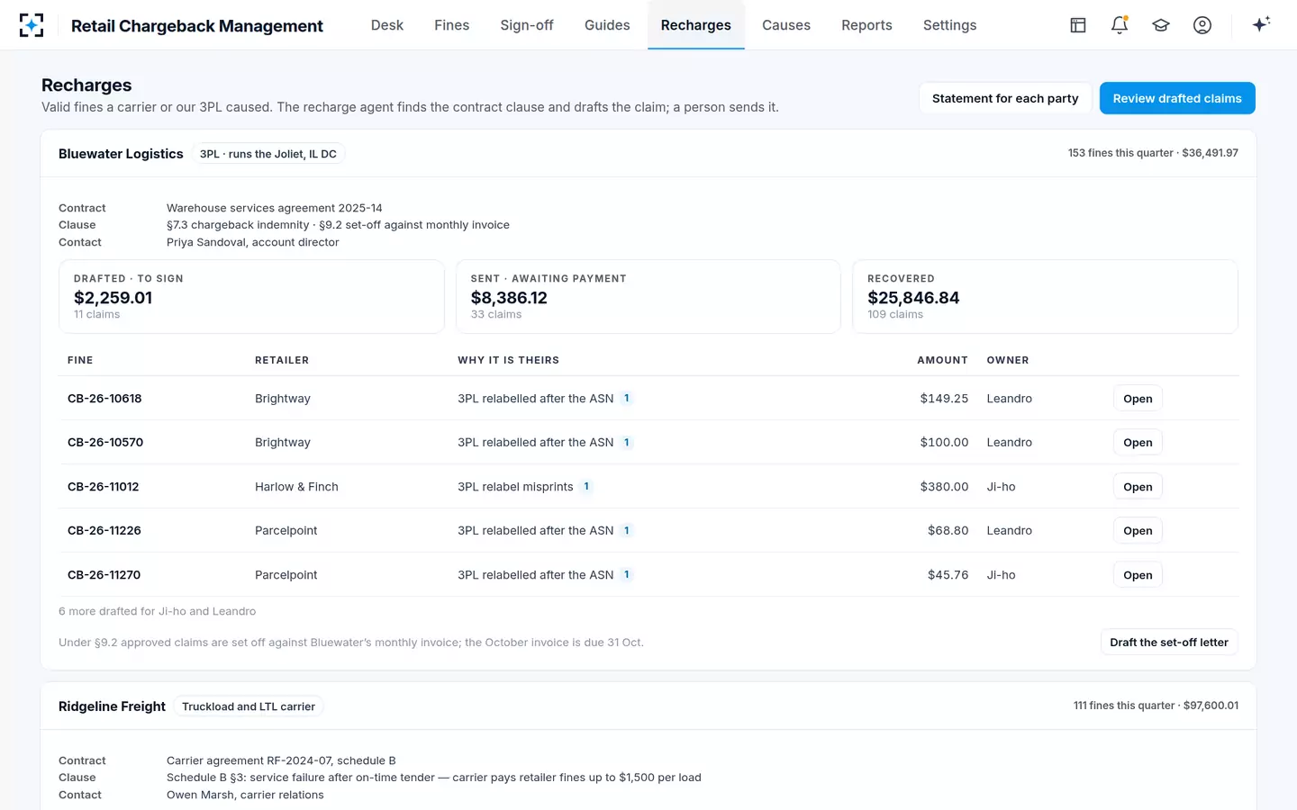The width and height of the screenshot is (1297, 810).
Task: Switch to the Desk tab
Action: pyautogui.click(x=387, y=25)
